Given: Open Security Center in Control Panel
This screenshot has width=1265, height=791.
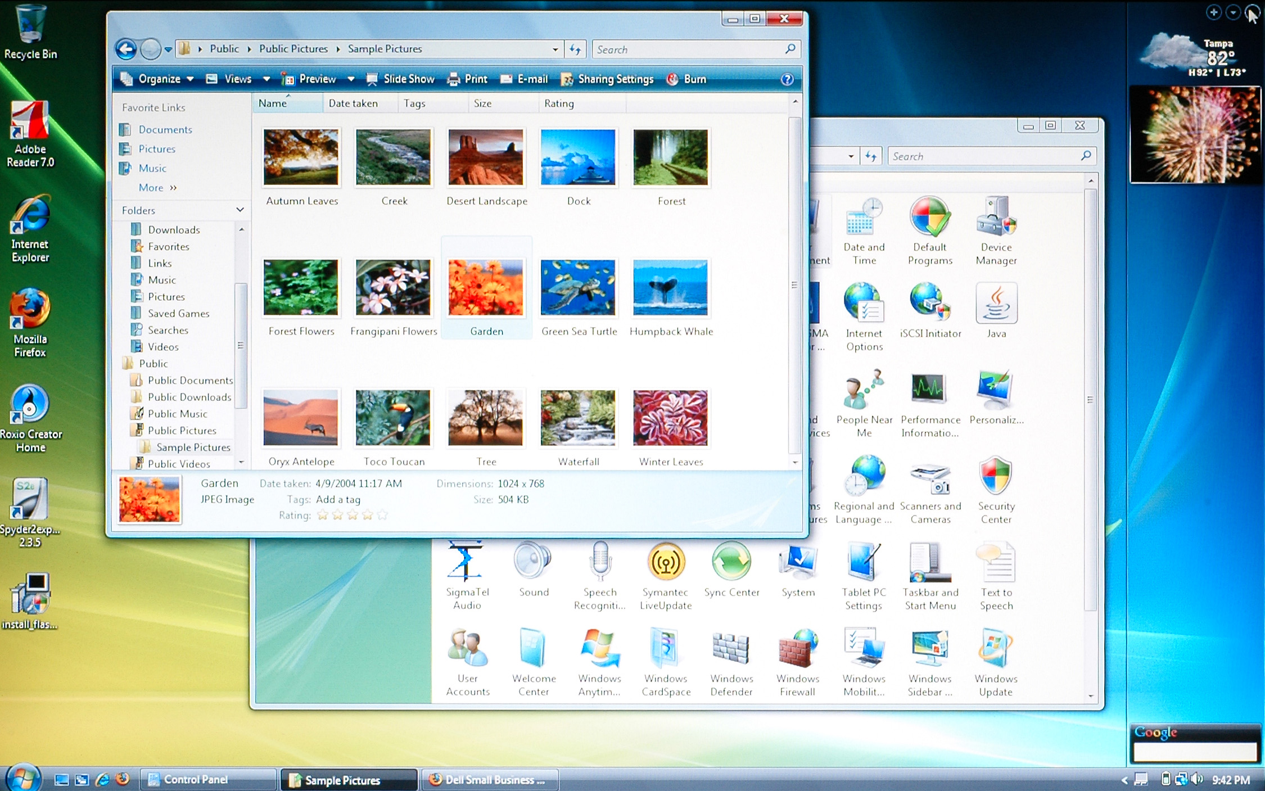Looking at the screenshot, I should 996,490.
